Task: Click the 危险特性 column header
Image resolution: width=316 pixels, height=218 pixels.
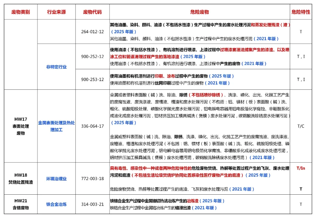Action: (x=301, y=12)
